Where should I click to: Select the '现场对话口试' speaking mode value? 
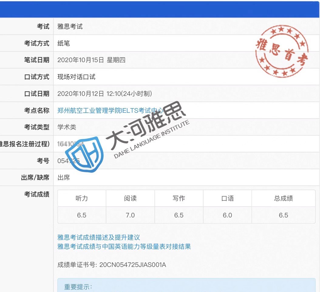[76, 77]
